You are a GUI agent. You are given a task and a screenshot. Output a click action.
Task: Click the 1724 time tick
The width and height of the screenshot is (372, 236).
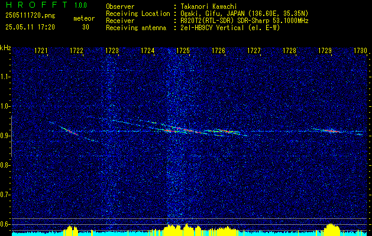(x=148, y=50)
